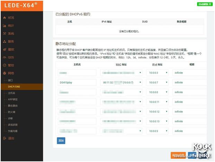215x162 pixels.
Task: Click the underlined IPv4 地址 column header
Action: click(157, 65)
